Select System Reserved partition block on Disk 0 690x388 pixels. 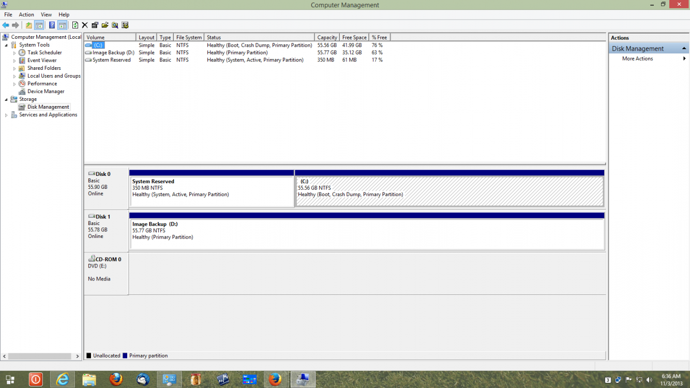tap(212, 189)
